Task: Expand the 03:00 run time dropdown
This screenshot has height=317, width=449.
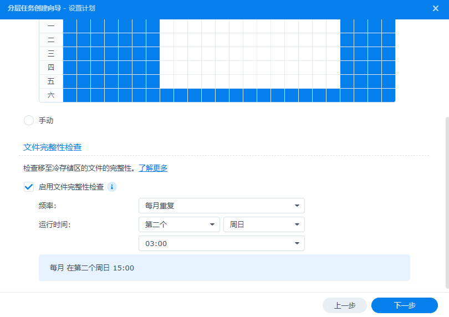Action: (x=221, y=243)
